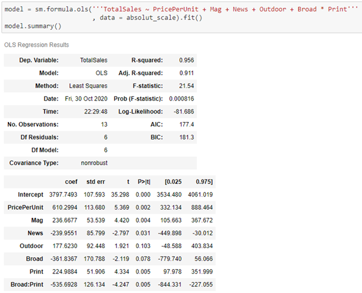
Task: Click the PricePerUnit row label
Action: click(x=26, y=207)
